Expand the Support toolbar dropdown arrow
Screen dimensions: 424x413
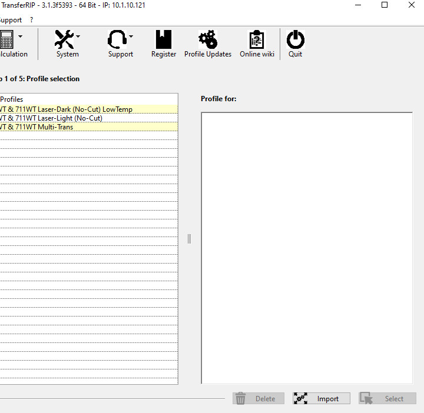[131, 36]
